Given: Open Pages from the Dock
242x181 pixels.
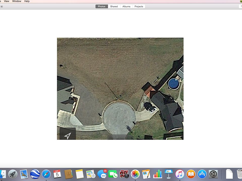Looking at the screenshot, I should tap(146, 174).
